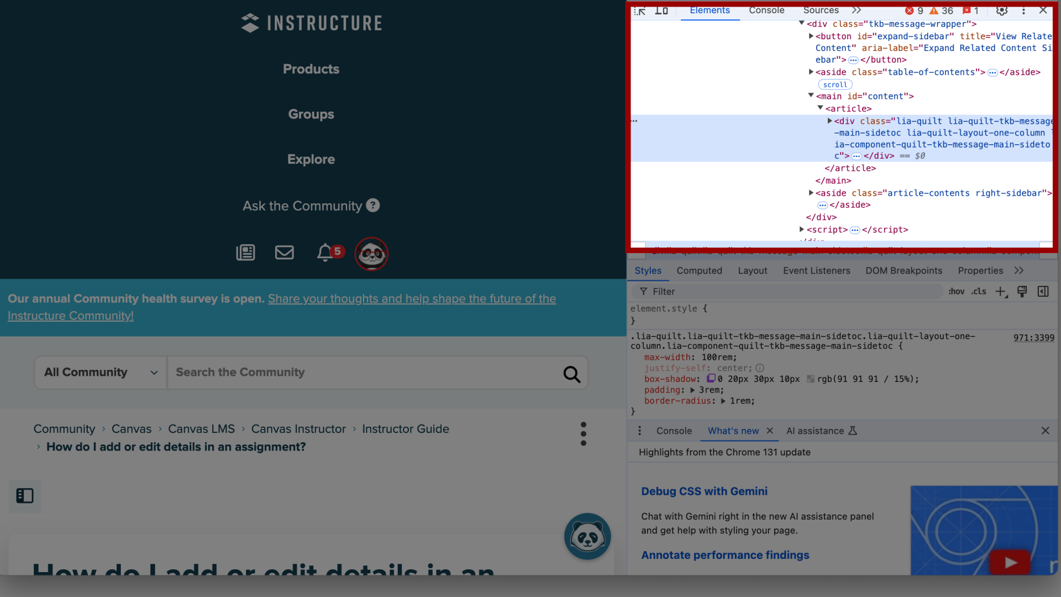Image resolution: width=1061 pixels, height=597 pixels.
Task: Open the three-dot breadcrumb menu
Action: [x=583, y=434]
